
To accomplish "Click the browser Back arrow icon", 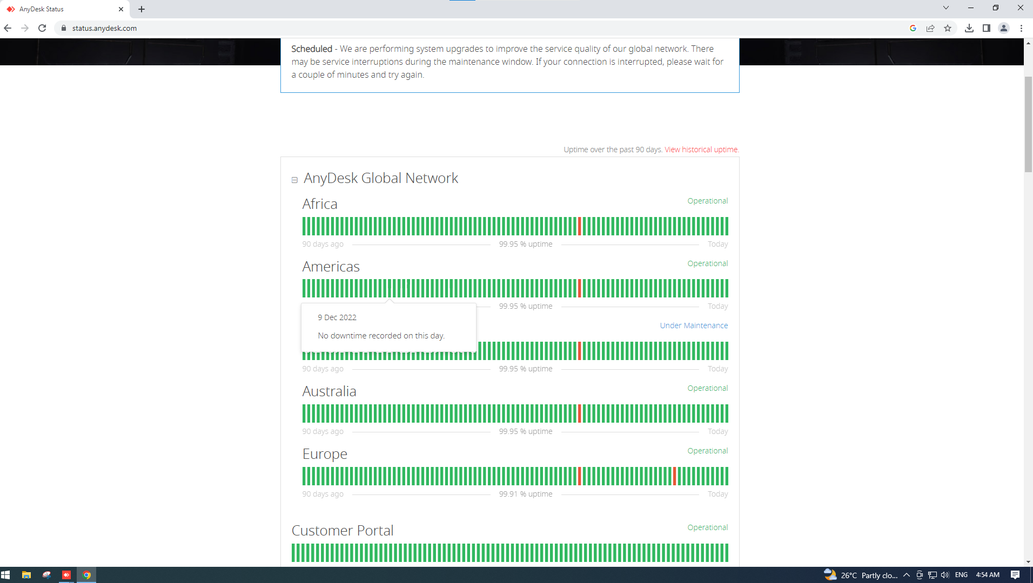I will point(8,28).
